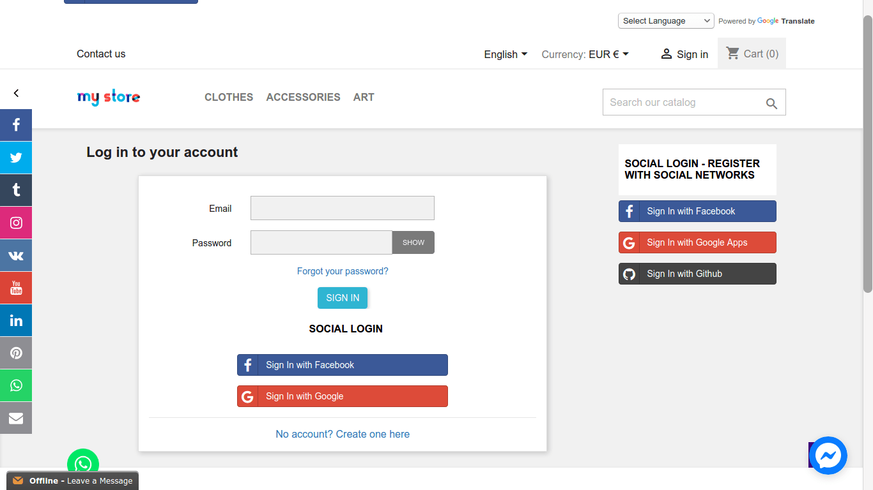This screenshot has width=873, height=490.
Task: Click Sign In with Github button
Action: coord(697,274)
